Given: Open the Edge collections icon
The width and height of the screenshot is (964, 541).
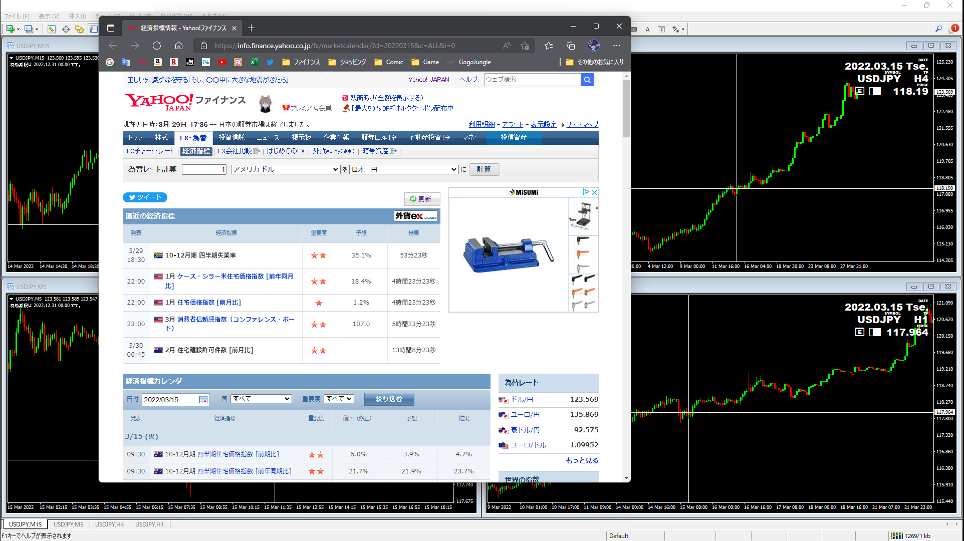Looking at the screenshot, I should coord(571,46).
